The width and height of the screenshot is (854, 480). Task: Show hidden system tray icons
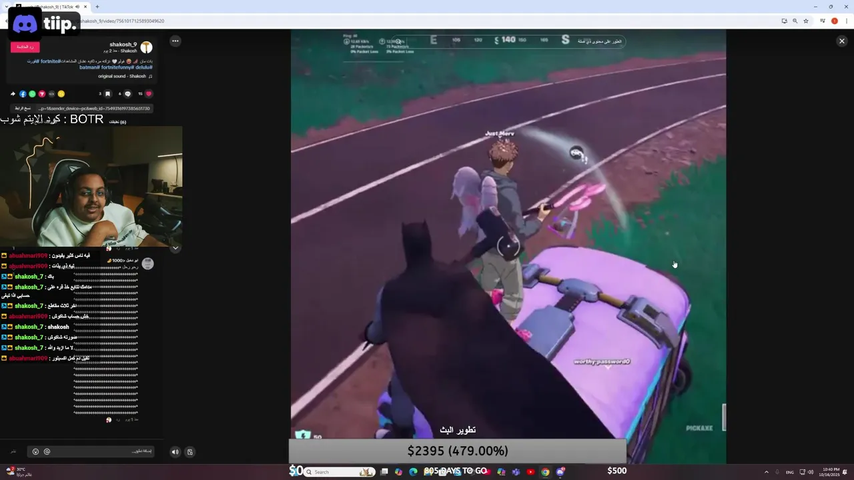(766, 472)
